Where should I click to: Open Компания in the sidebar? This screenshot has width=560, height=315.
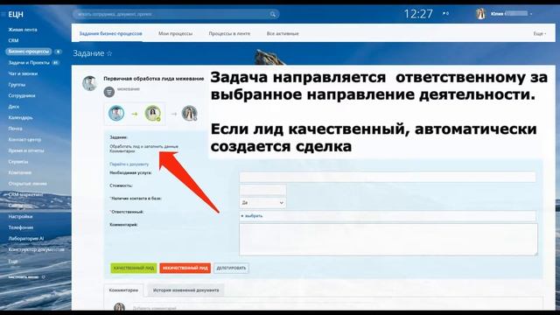point(20,173)
